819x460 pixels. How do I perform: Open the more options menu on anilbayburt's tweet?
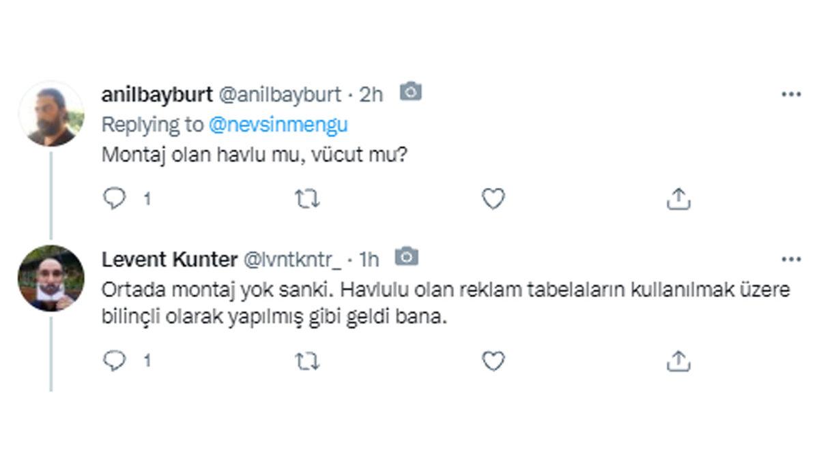(x=792, y=94)
